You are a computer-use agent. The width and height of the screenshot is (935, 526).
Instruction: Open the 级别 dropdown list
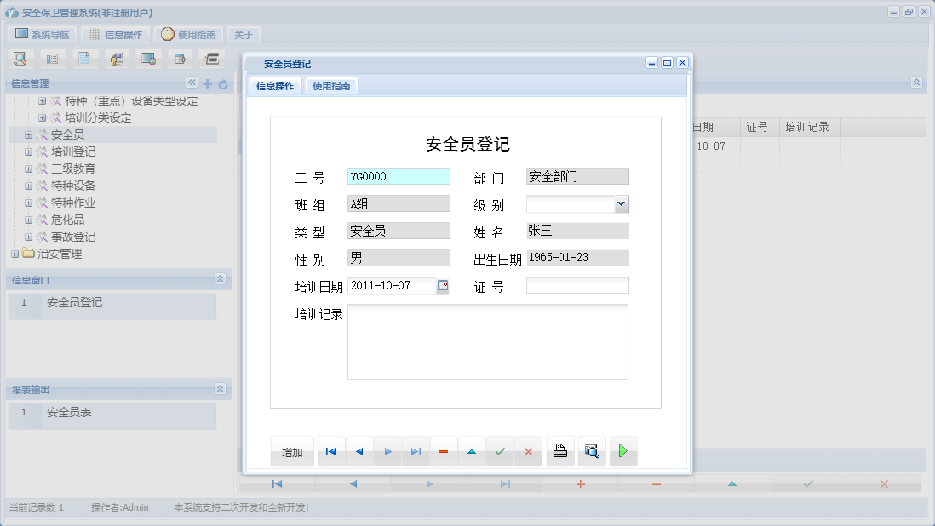point(622,203)
